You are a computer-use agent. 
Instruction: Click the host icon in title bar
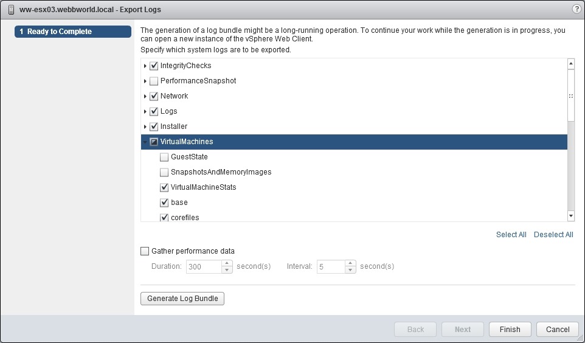[11, 10]
